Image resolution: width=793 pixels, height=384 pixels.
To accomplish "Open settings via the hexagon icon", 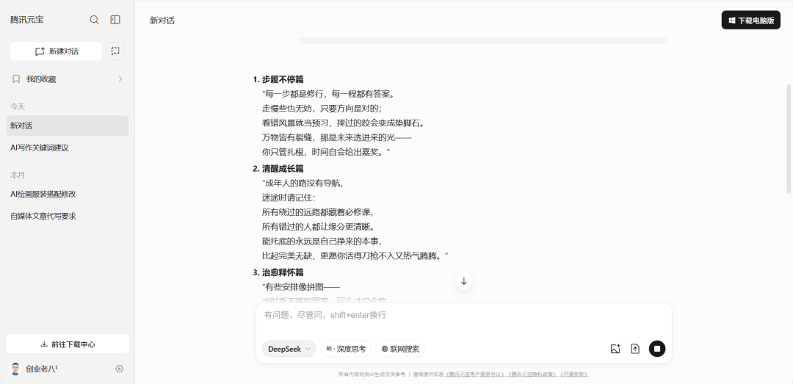I will point(120,369).
